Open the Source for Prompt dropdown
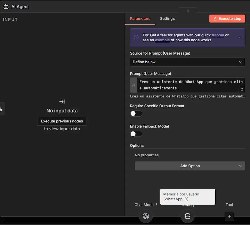 point(187,62)
